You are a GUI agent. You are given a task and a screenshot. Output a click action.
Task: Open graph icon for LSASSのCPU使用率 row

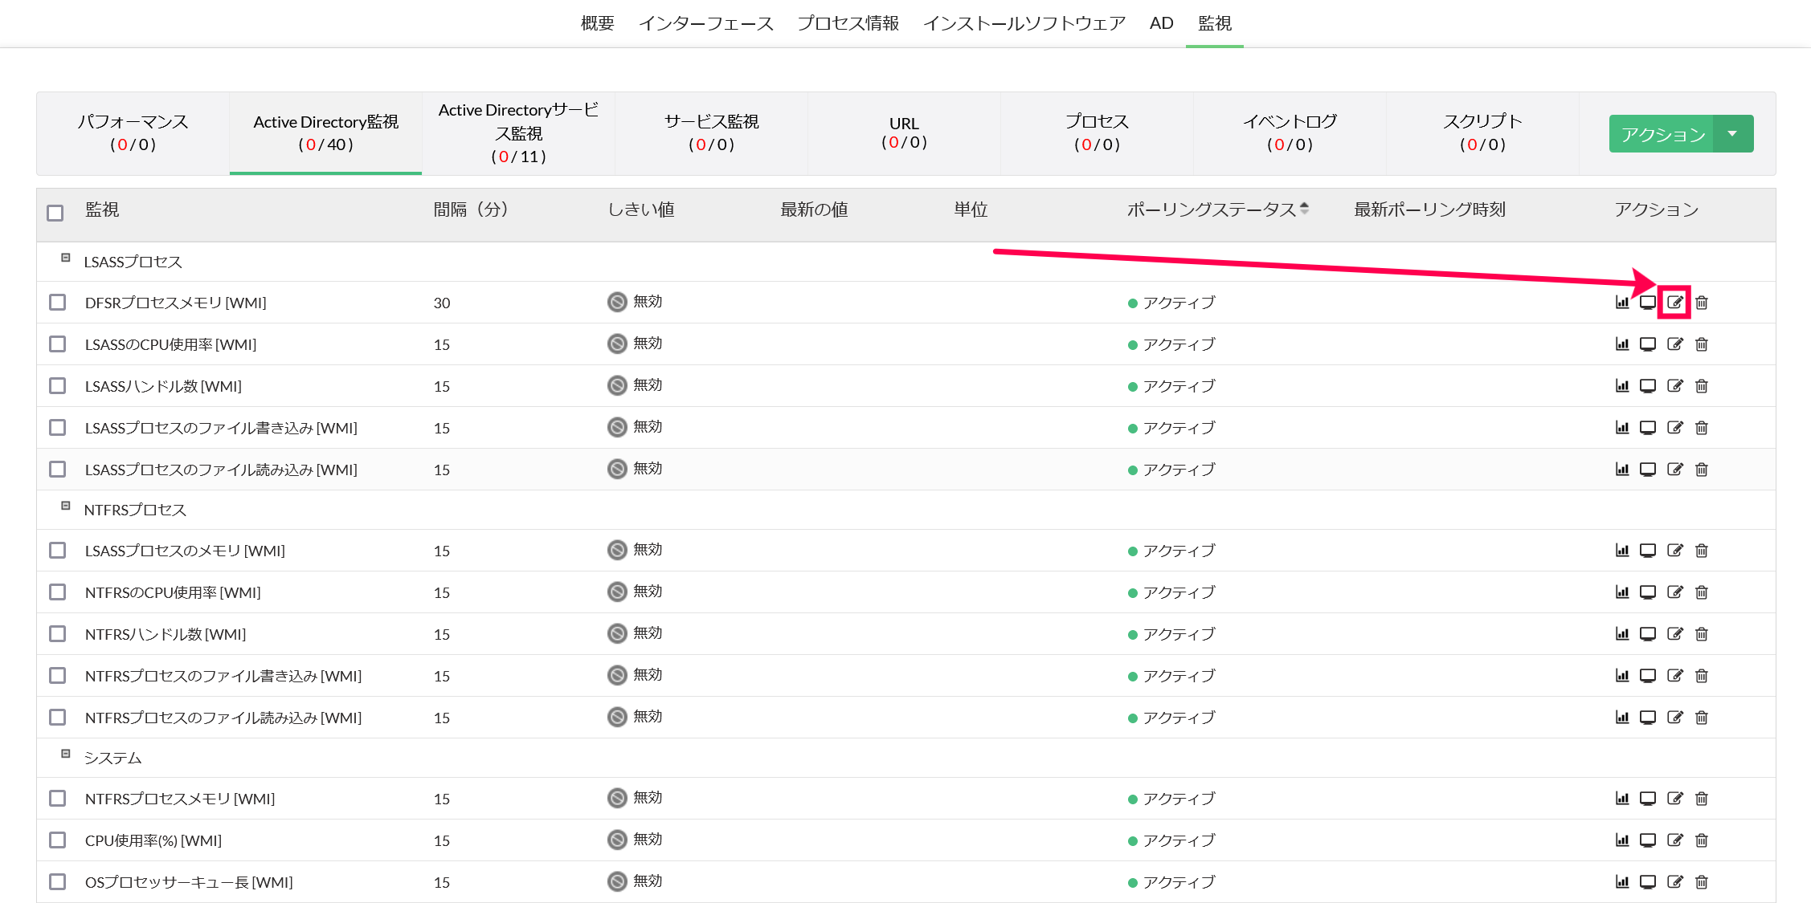[1621, 344]
